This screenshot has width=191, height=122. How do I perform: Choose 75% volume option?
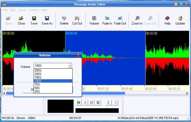(53, 84)
